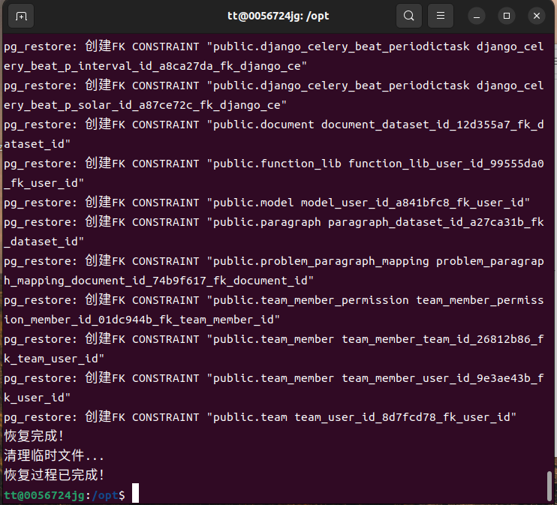The height and width of the screenshot is (505, 557).
Task: Maximize the terminal window
Action: coord(507,16)
